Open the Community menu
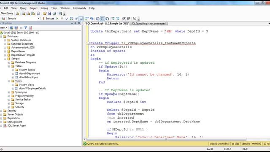Viewport: 270px width, 152px height. point(79,8)
